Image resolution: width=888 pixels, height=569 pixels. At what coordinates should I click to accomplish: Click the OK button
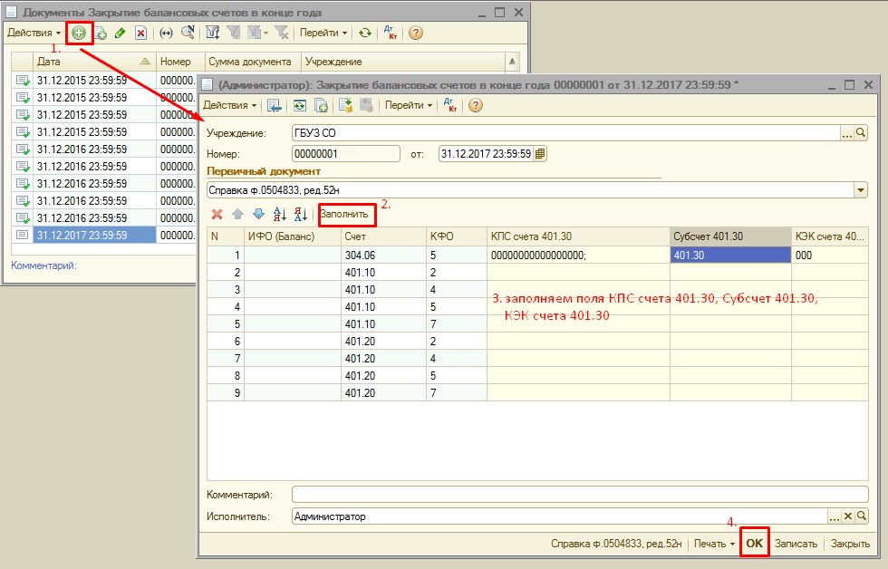tap(755, 544)
